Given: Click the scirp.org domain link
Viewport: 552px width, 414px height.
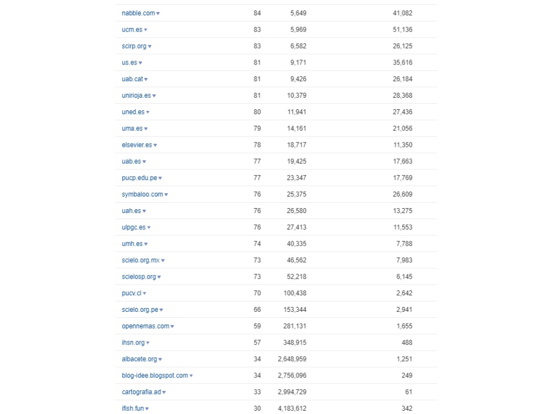Looking at the screenshot, I should (134, 46).
